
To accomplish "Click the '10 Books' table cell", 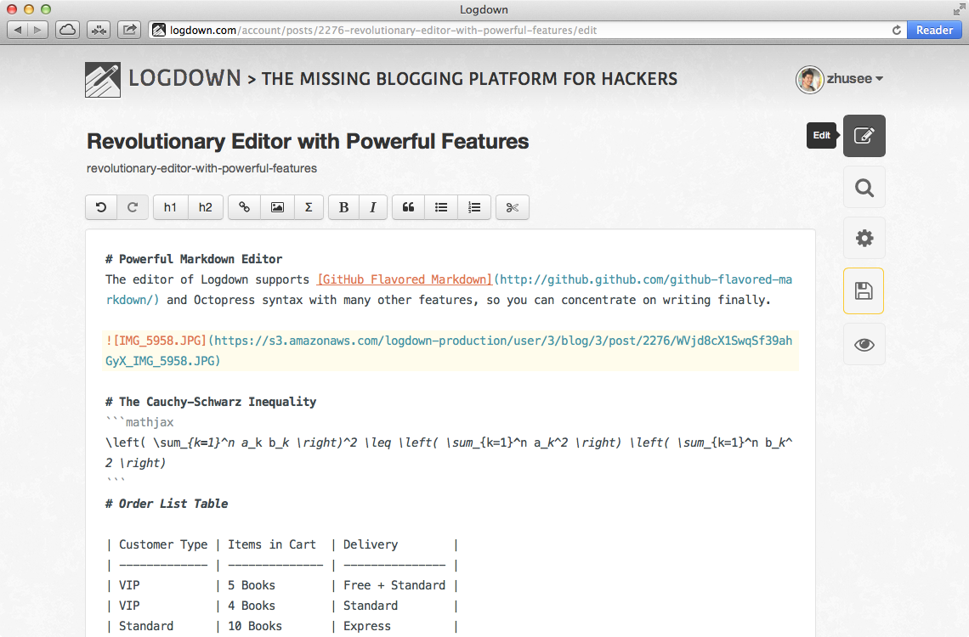I will [255, 626].
